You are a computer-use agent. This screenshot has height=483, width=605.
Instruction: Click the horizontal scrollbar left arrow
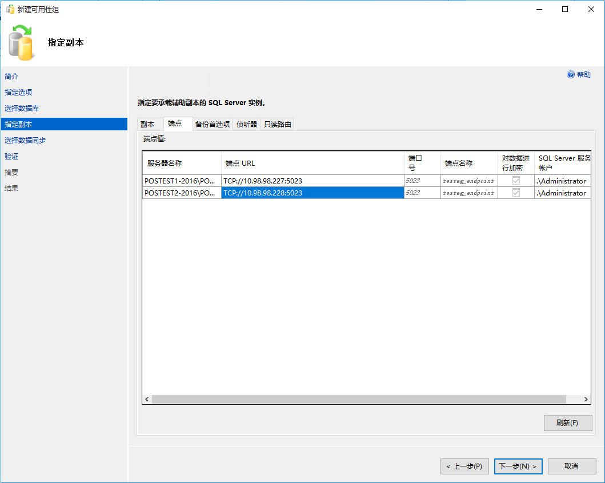(x=147, y=399)
